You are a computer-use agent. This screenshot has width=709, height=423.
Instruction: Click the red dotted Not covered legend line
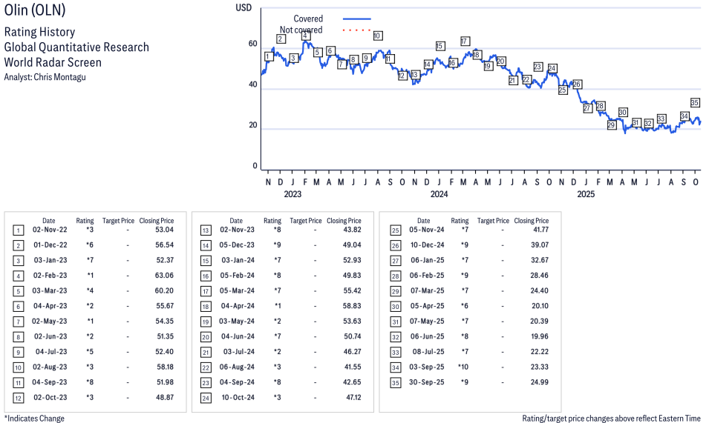click(x=356, y=30)
